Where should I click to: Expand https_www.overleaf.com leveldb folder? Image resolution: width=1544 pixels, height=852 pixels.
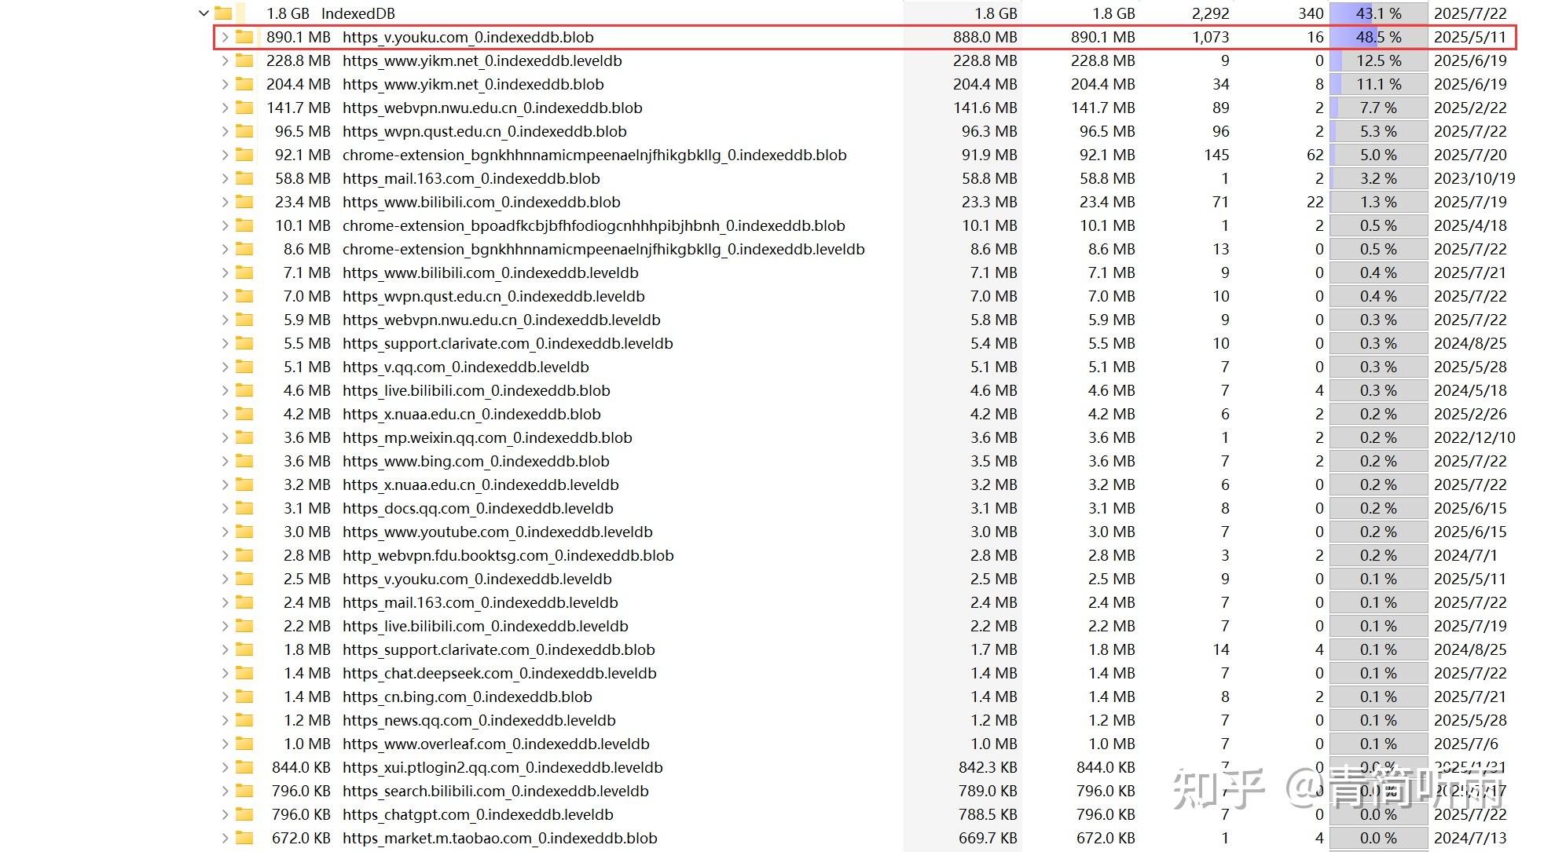[225, 744]
